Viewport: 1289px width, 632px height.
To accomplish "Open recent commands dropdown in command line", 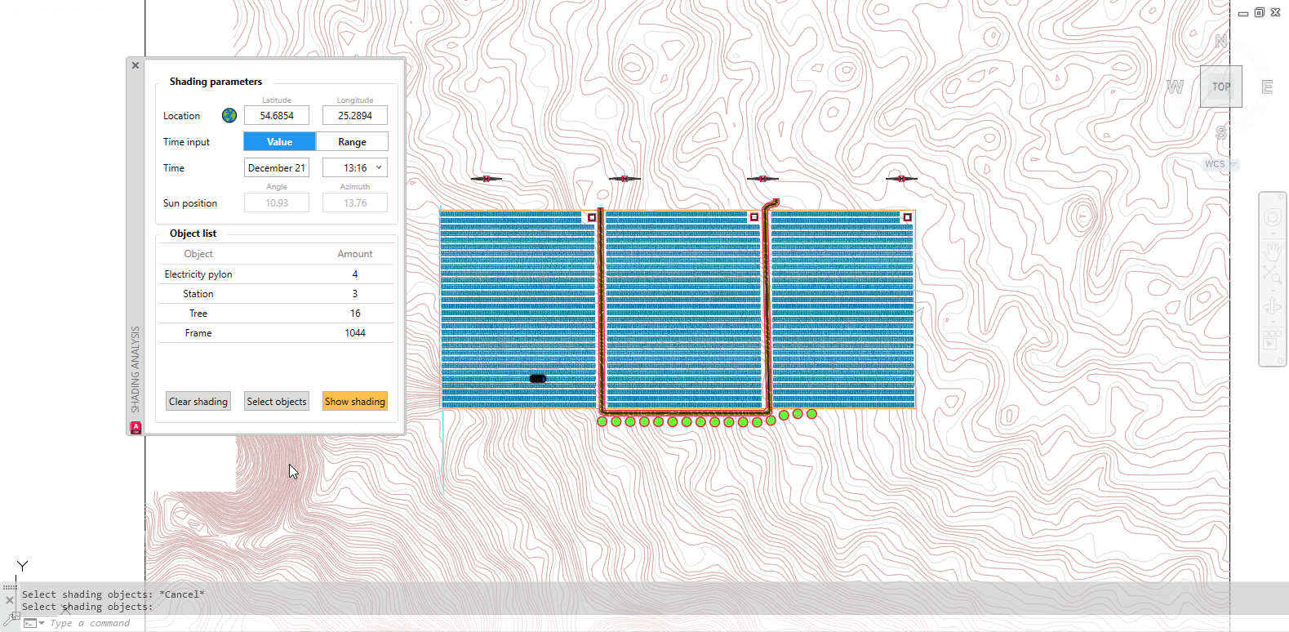I will 42,623.
